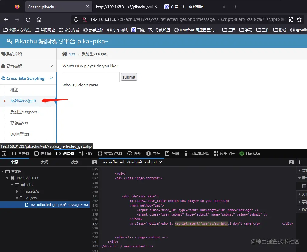Open the 概述 sidebar item

[14, 90]
